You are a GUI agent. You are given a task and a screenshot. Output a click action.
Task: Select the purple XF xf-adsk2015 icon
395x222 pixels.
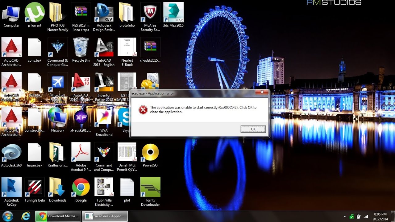[x=81, y=120]
